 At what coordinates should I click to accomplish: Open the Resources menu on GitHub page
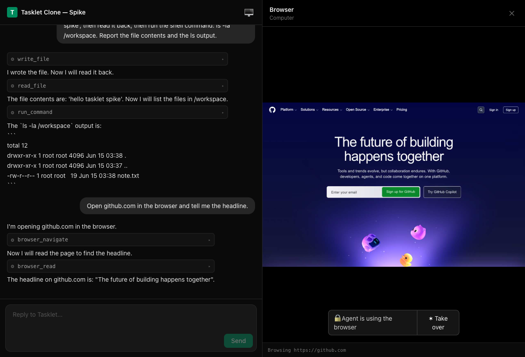pos(332,110)
